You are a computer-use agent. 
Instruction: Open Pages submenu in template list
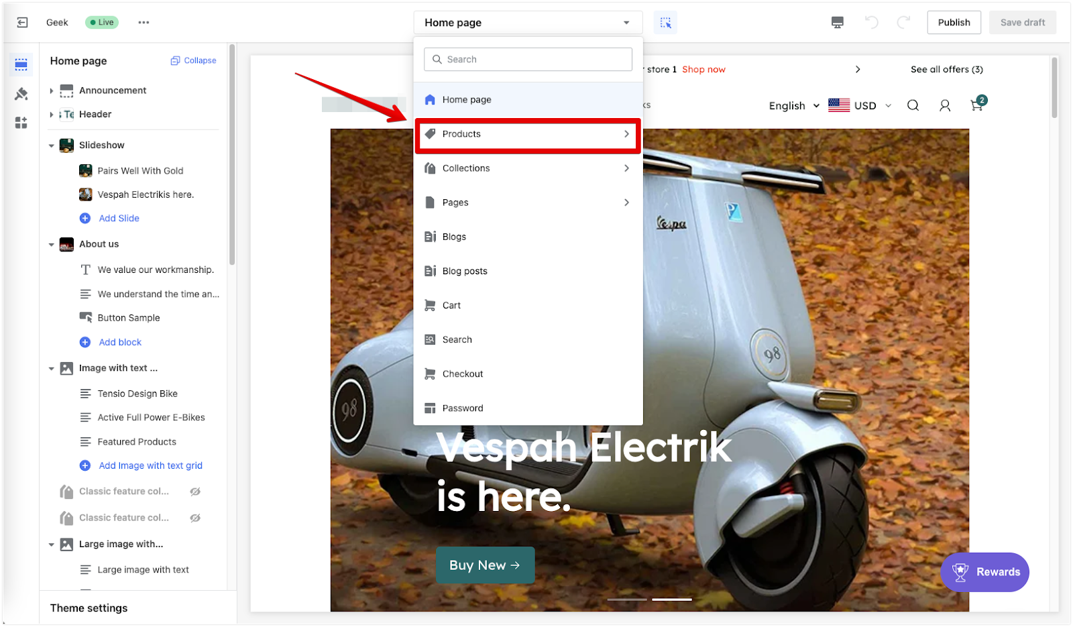tap(528, 203)
